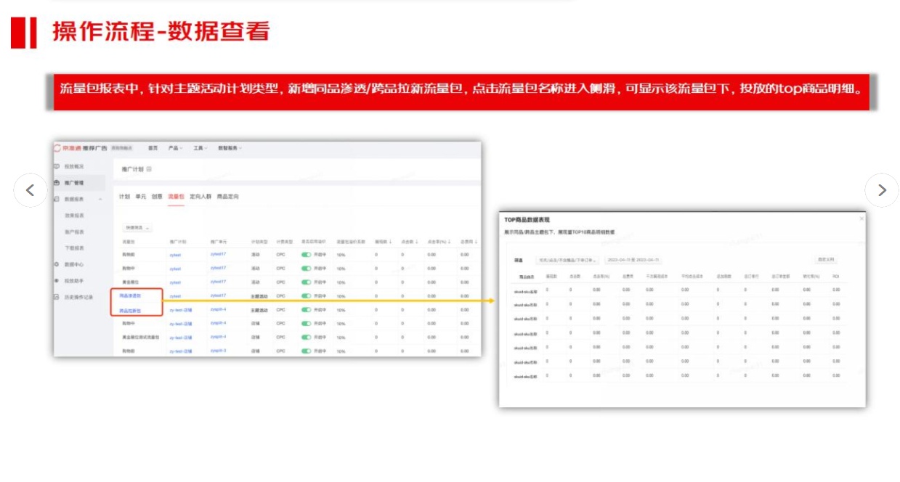
Task: Open 效果报表 in the sidebar
Action: (75, 216)
